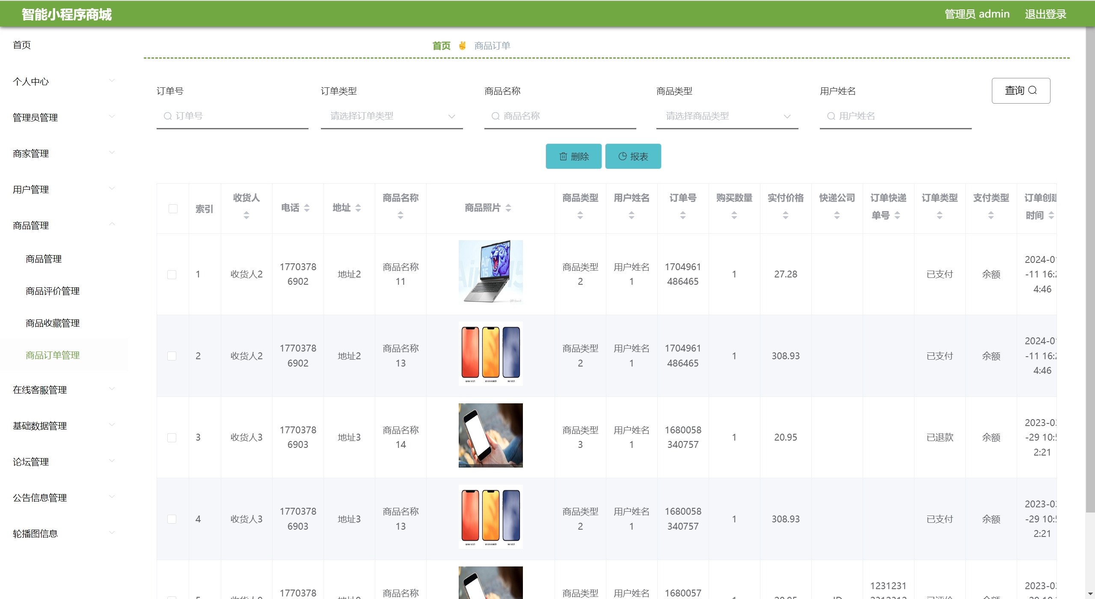Click sort arrows under 实付价格 header
This screenshot has height=599, width=1095.
click(x=785, y=215)
